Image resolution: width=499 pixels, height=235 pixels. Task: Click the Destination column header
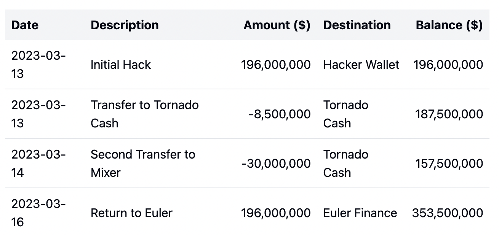(357, 25)
